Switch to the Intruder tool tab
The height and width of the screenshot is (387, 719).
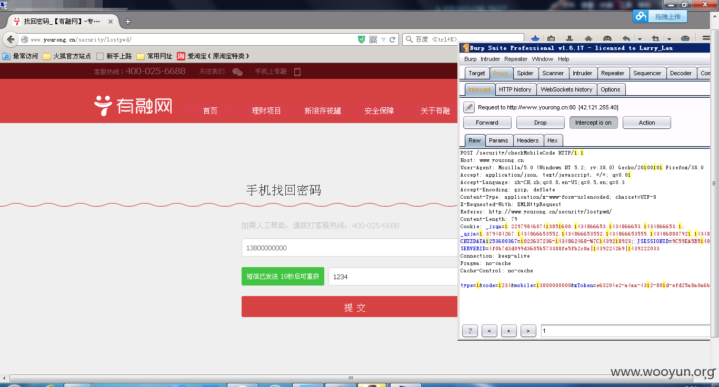click(582, 73)
